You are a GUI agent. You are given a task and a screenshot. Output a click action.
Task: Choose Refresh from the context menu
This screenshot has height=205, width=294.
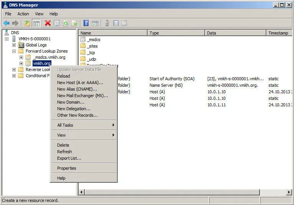[x=84, y=152]
